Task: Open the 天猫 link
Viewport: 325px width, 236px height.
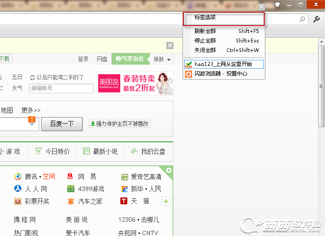Action: pos(140,201)
